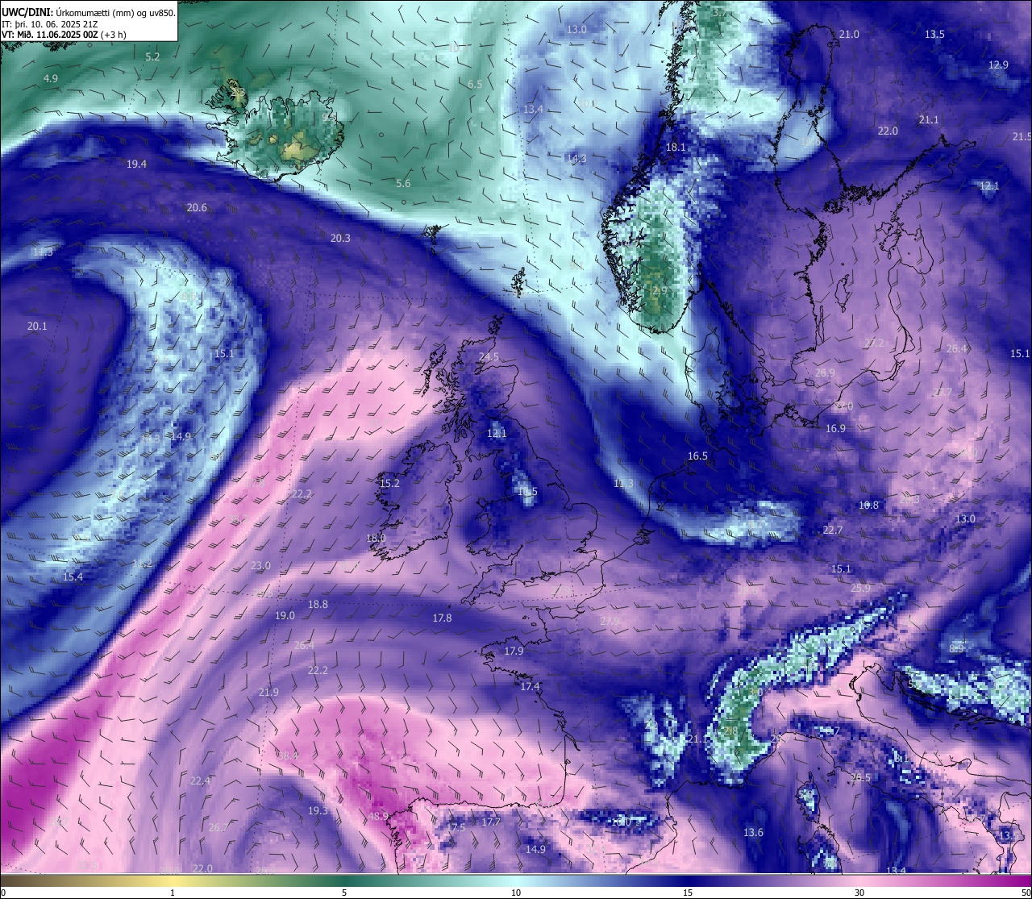Click the '5' label on the color scale
Screen dimensions: 1032x899
click(x=344, y=893)
